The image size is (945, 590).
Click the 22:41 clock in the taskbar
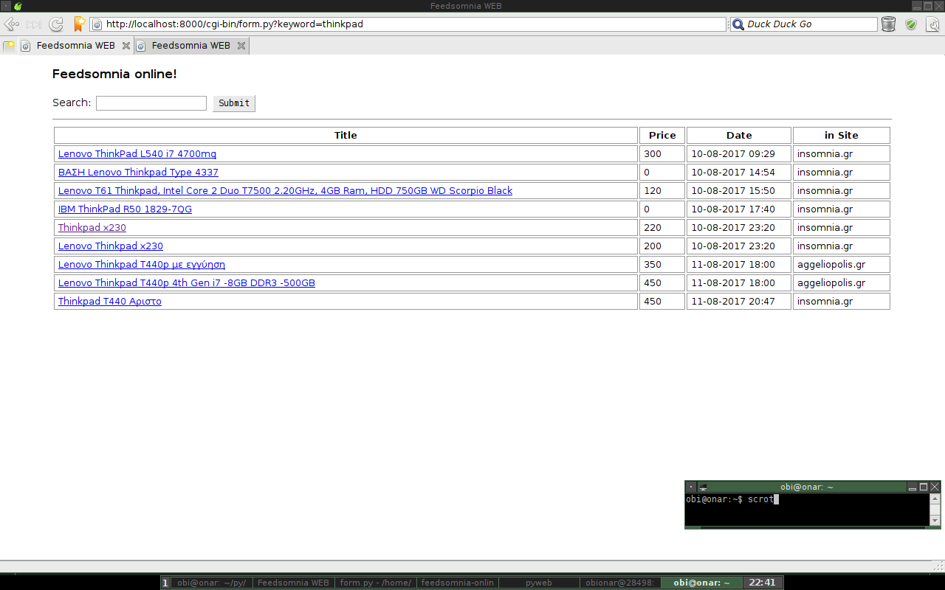tap(763, 583)
